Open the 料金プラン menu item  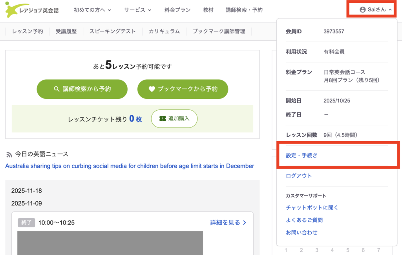coord(177,10)
